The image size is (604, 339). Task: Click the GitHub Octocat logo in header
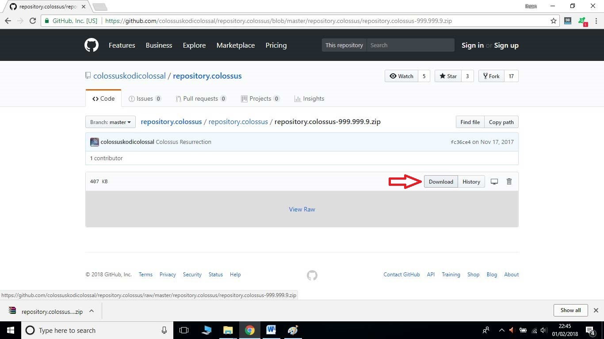(92, 45)
